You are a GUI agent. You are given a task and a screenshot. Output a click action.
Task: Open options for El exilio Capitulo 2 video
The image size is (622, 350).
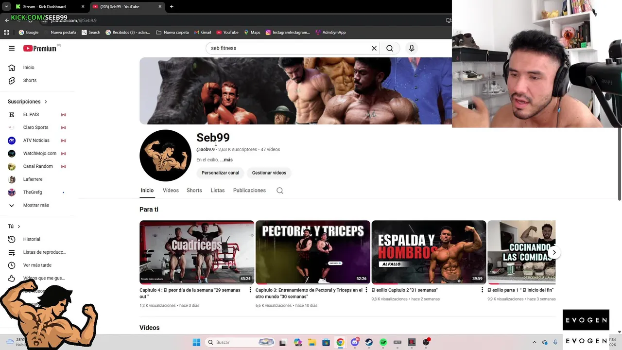(482, 290)
